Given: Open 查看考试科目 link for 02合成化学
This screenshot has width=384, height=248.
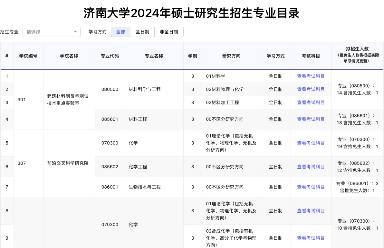Looking at the screenshot, I should pyautogui.click(x=311, y=238).
